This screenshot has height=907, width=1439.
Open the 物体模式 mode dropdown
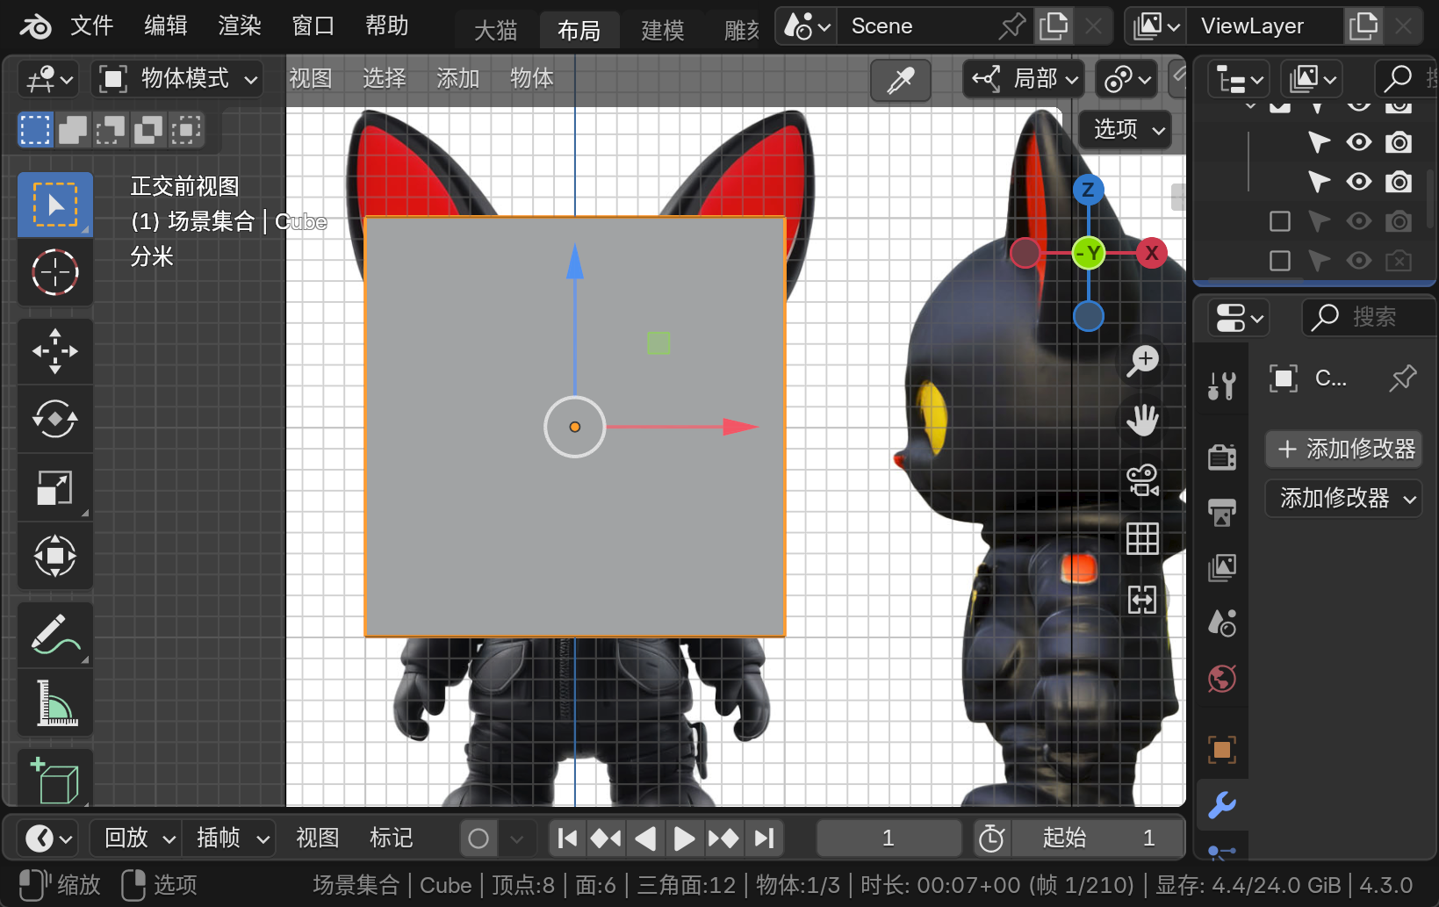pos(178,79)
